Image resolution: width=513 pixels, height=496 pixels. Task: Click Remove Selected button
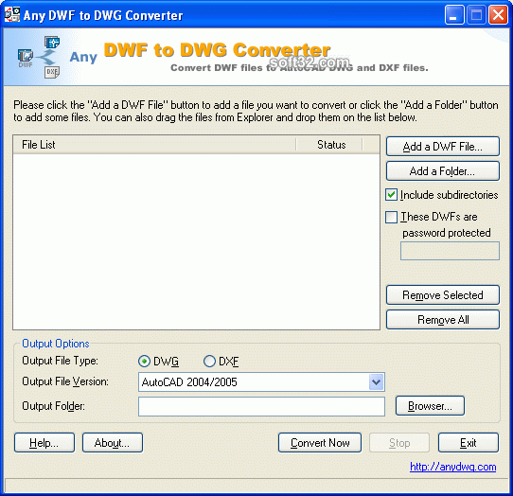443,295
